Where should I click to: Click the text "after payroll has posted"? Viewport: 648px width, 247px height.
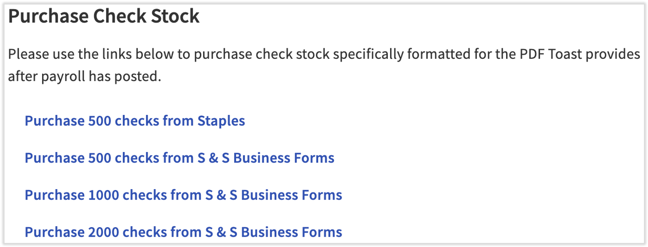click(84, 76)
